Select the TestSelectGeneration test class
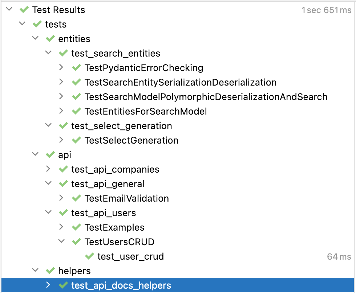 pos(132,140)
